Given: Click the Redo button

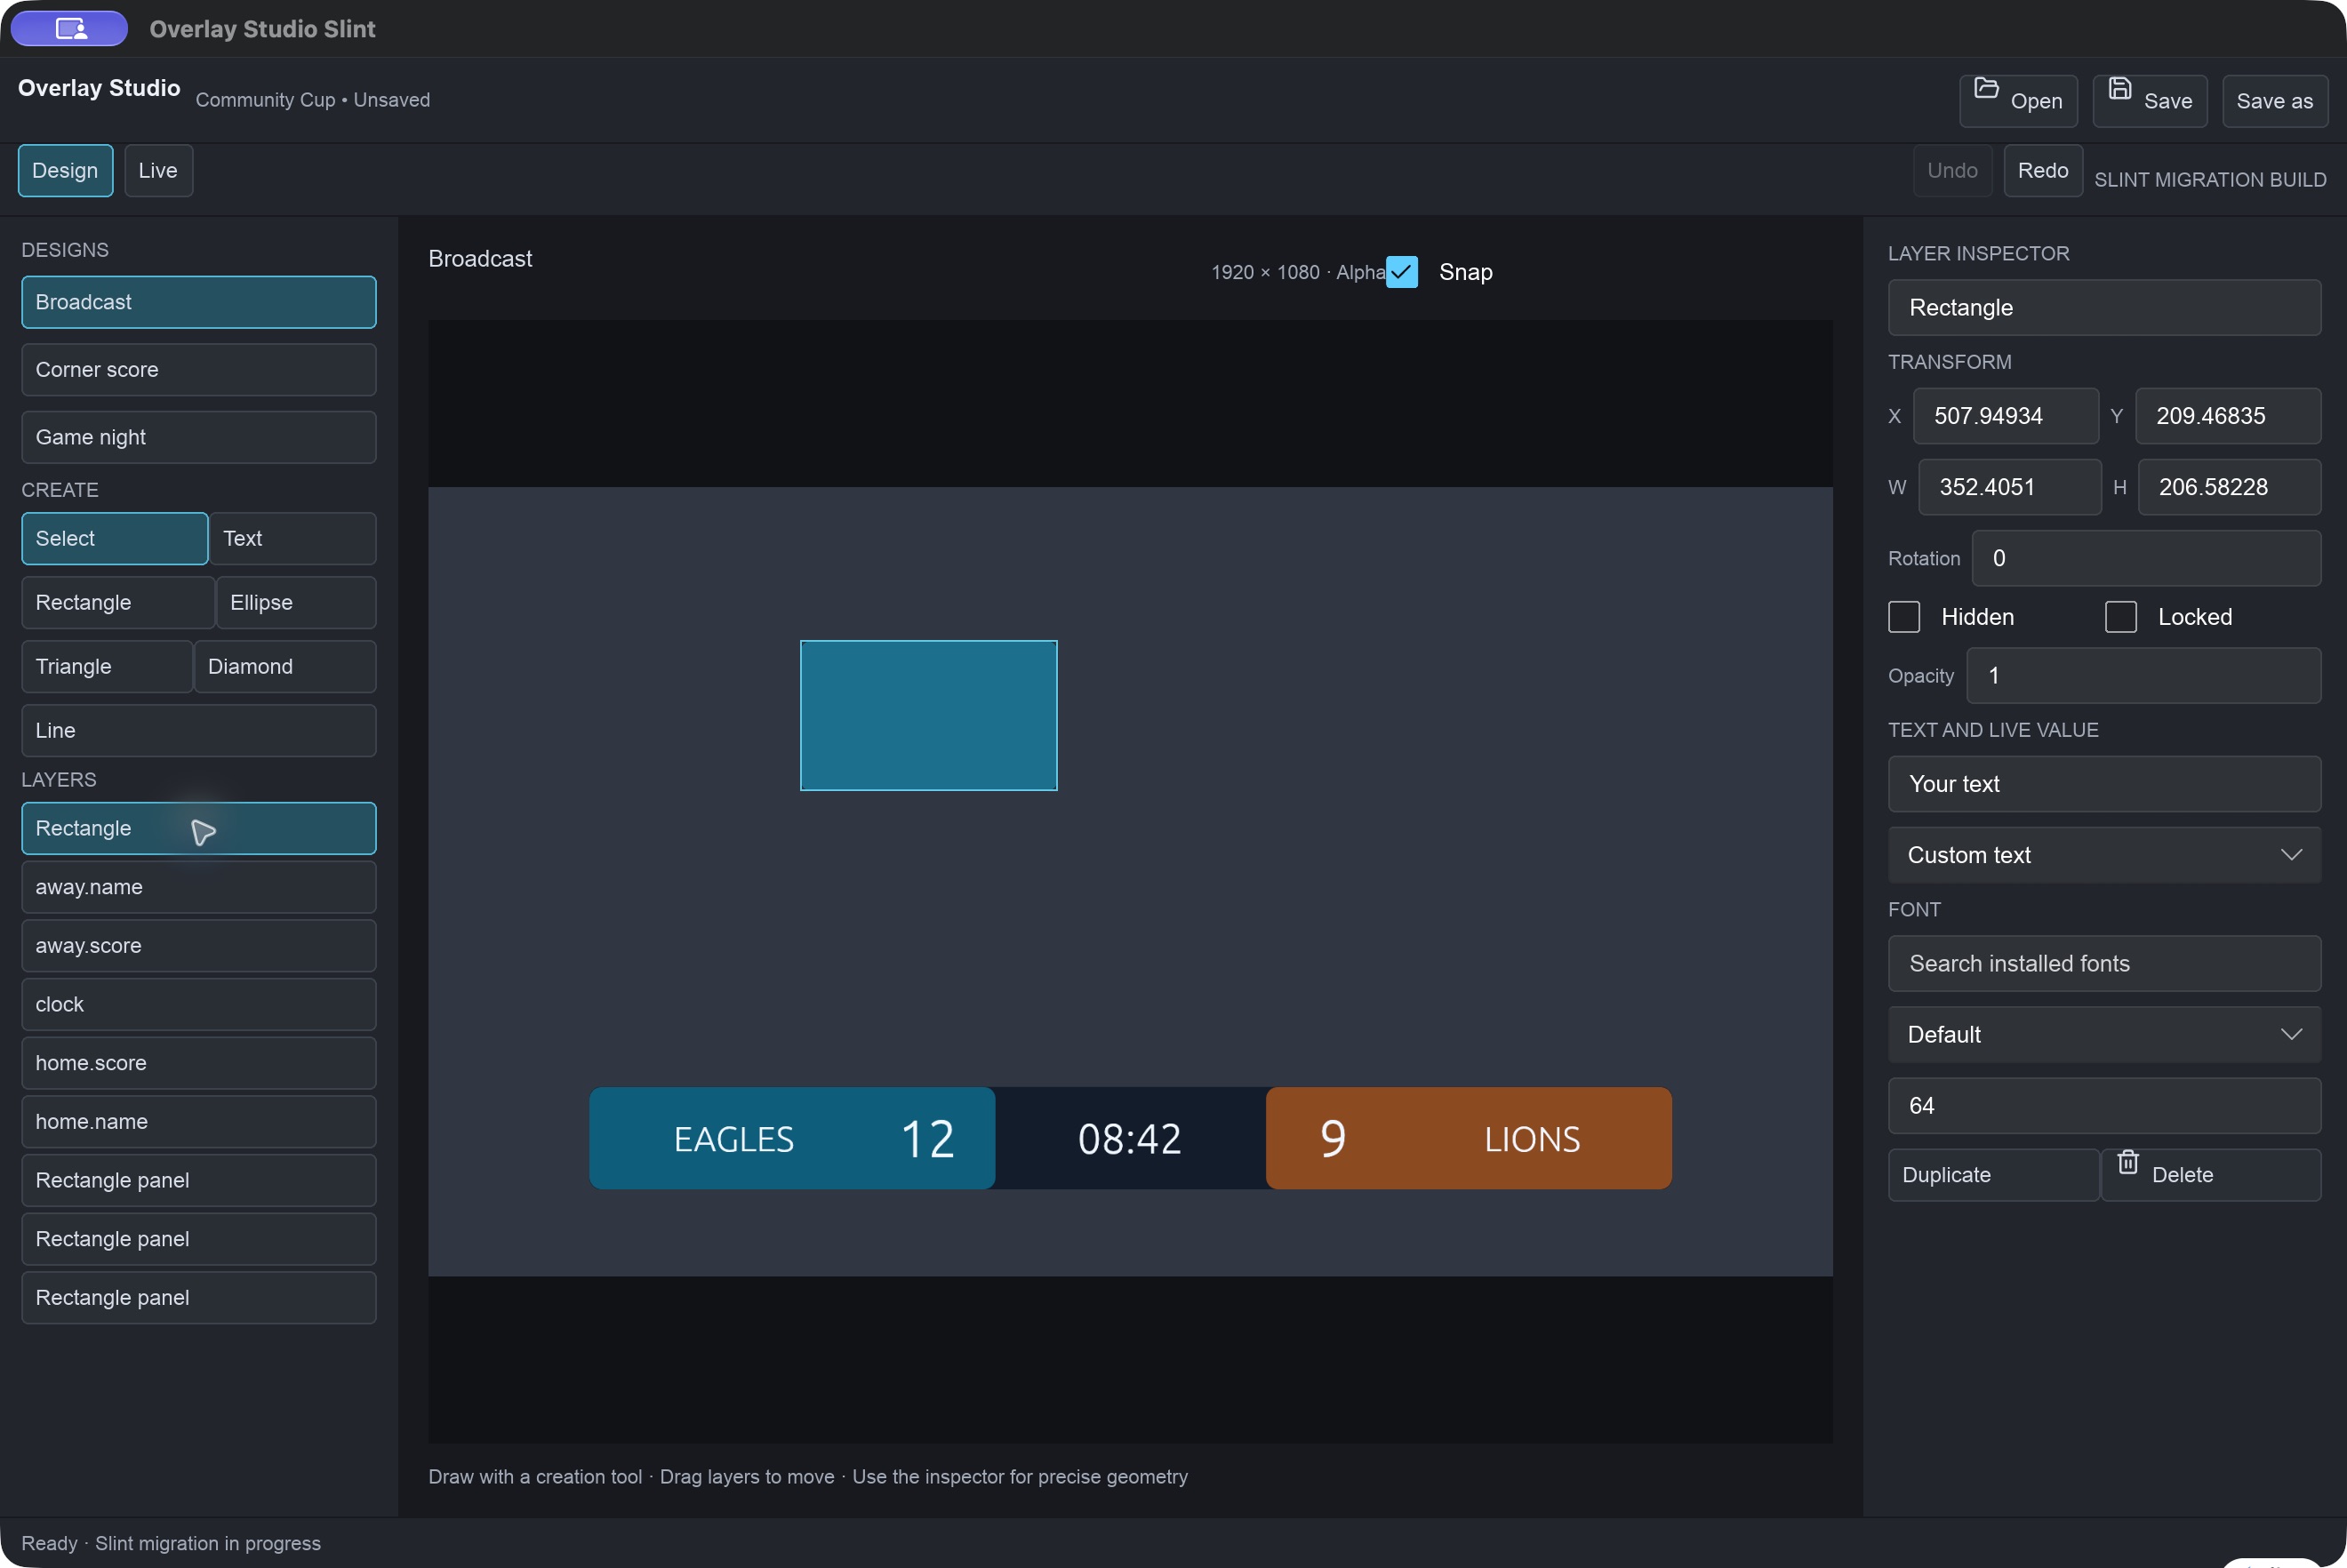Looking at the screenshot, I should point(2042,170).
